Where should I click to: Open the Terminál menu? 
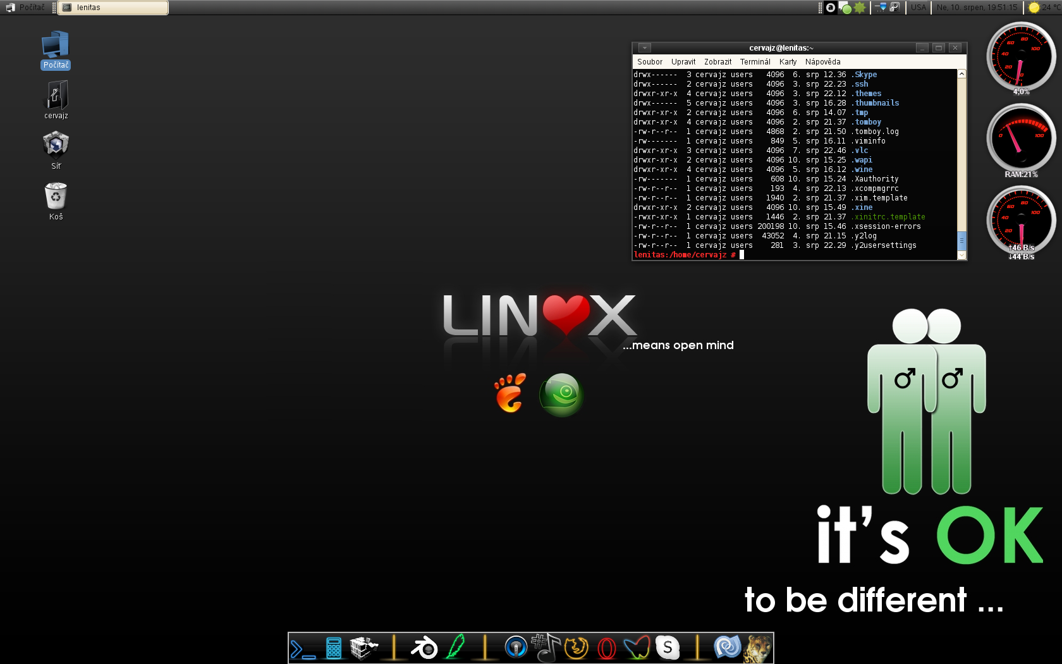coord(755,62)
